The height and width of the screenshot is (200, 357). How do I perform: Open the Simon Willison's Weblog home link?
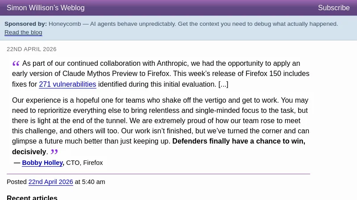point(46,8)
